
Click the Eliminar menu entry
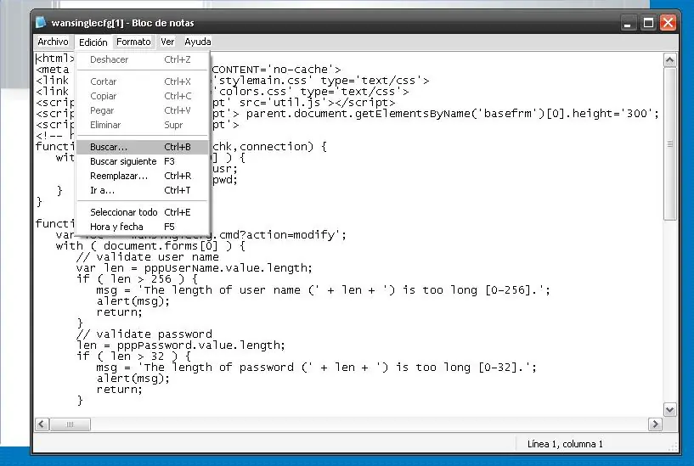(142, 125)
